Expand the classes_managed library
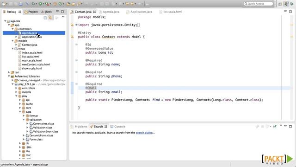The width and height of the screenshot is (296, 167). tap(12, 80)
